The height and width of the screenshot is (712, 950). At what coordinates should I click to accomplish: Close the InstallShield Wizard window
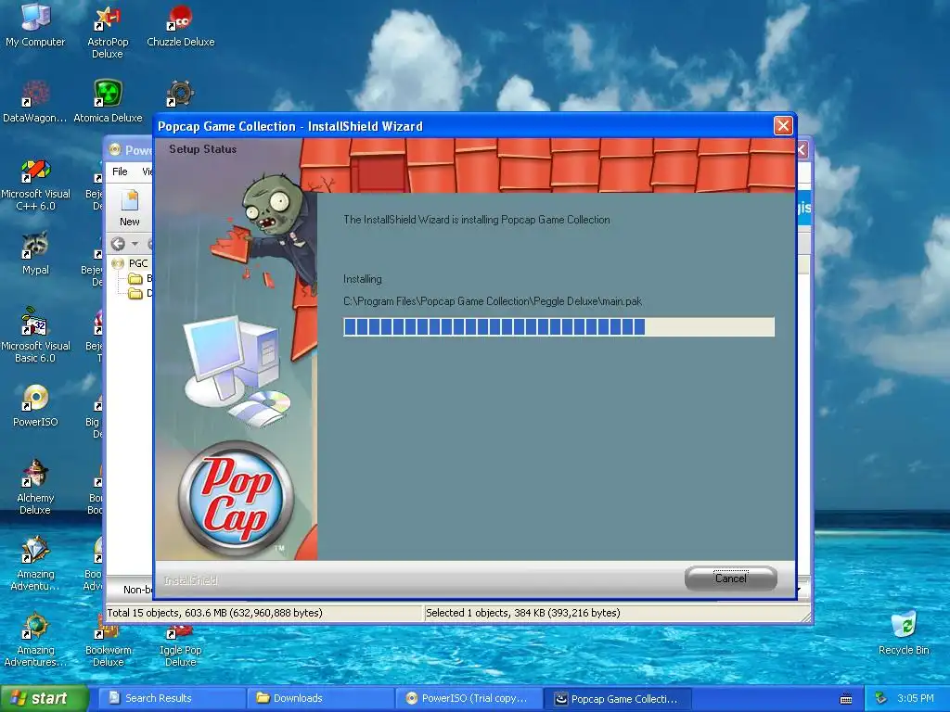783,125
